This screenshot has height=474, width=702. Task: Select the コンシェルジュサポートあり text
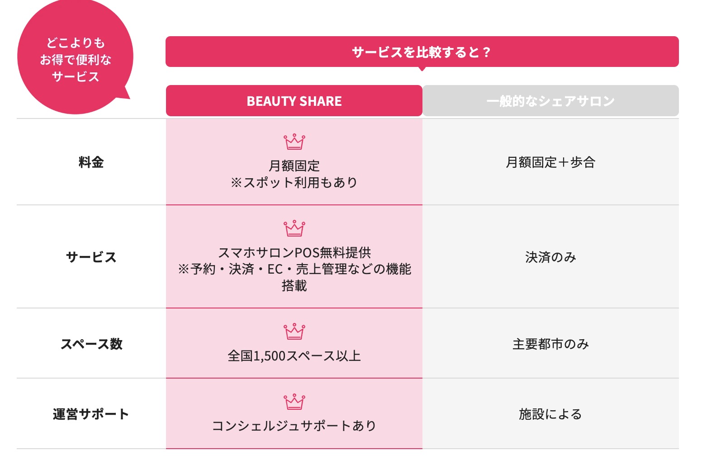(294, 426)
